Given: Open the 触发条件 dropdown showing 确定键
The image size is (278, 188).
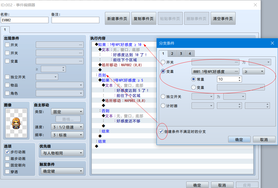Looking at the screenshot, I should (62, 171).
